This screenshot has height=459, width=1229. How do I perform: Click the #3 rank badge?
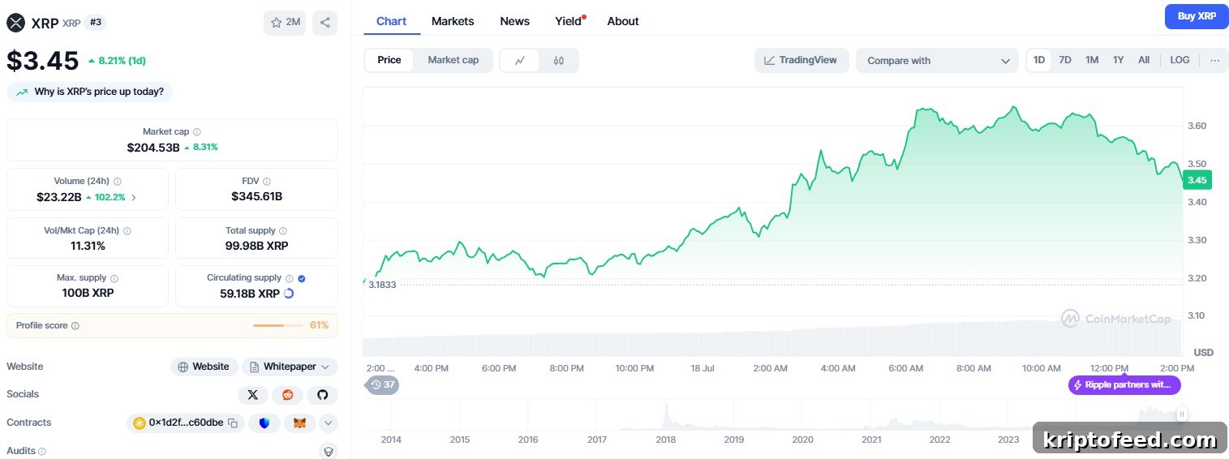(96, 23)
